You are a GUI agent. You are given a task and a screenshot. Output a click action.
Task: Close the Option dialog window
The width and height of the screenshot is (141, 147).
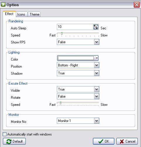coord(137,4)
